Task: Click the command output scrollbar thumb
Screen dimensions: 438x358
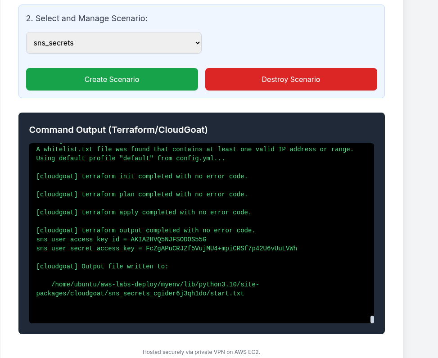Action: [372, 319]
